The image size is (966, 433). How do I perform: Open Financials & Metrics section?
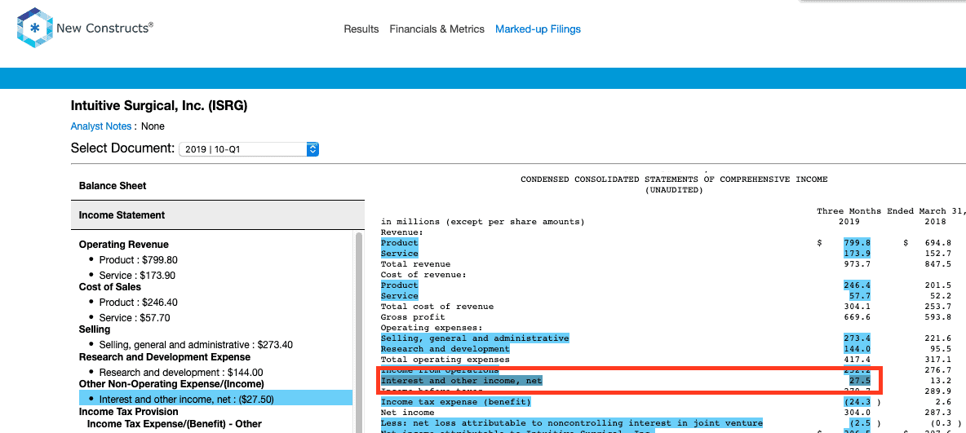tap(436, 29)
